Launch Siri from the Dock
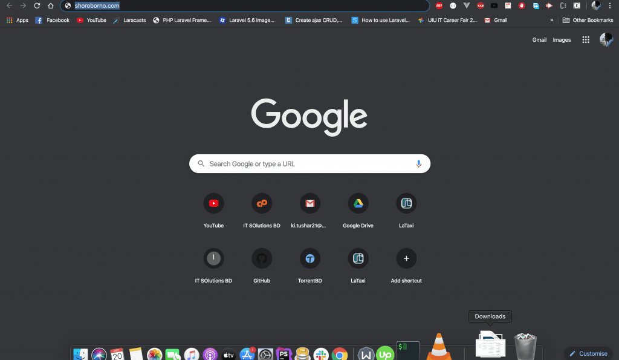Screen dimensions: 619x360 pyautogui.click(x=99, y=354)
